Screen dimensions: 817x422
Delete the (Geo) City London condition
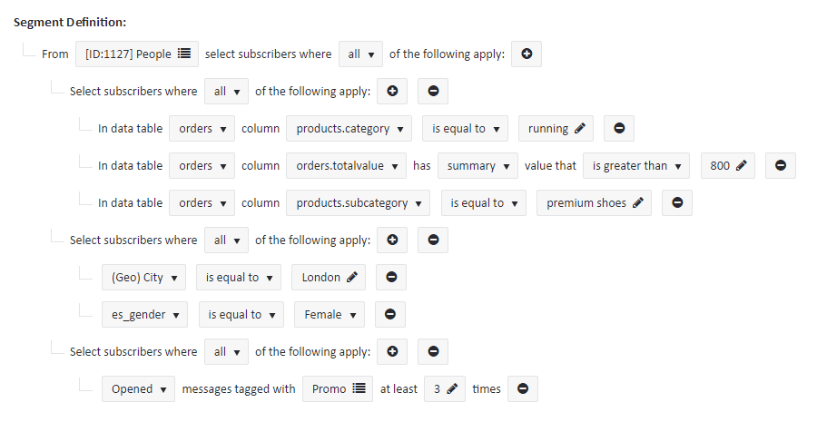(390, 278)
